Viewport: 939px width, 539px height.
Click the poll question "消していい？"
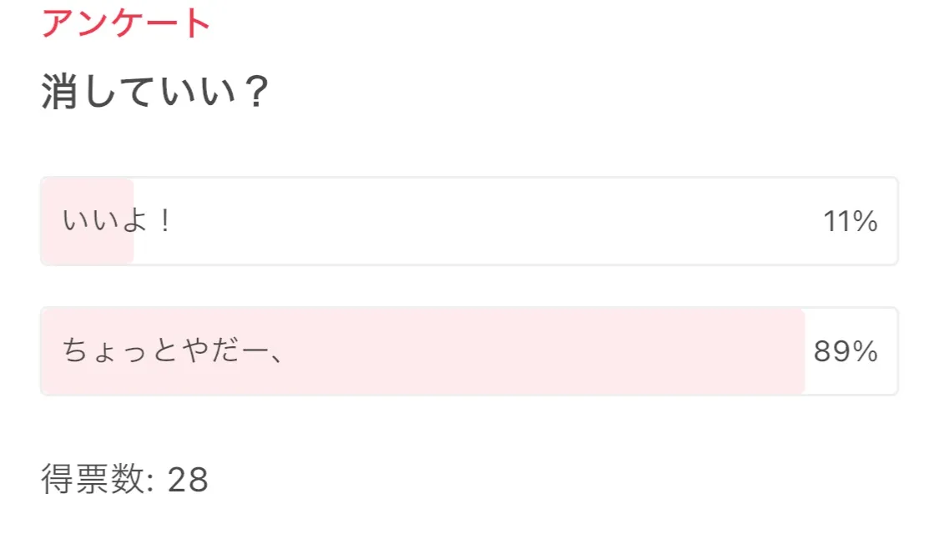pyautogui.click(x=154, y=91)
